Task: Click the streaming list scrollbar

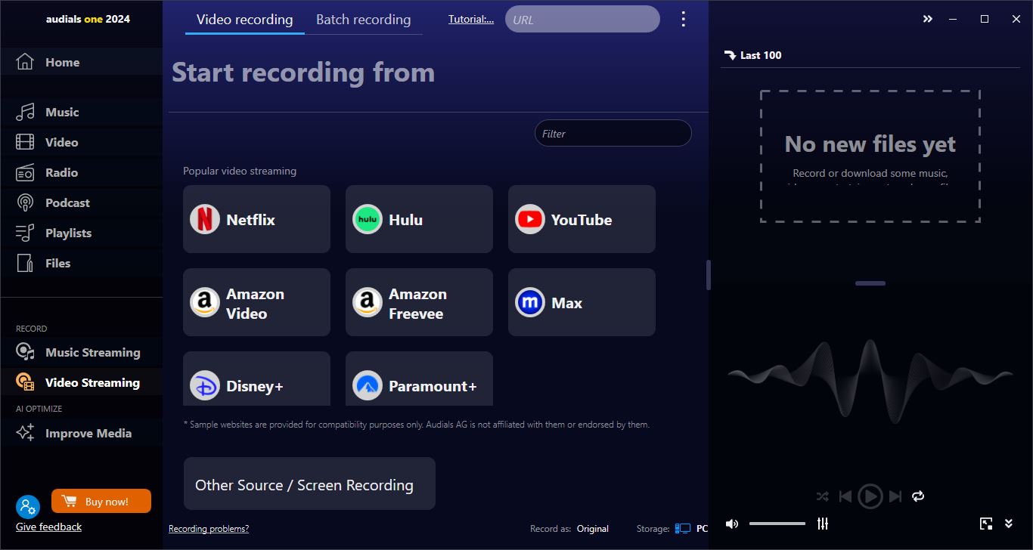Action: [709, 275]
